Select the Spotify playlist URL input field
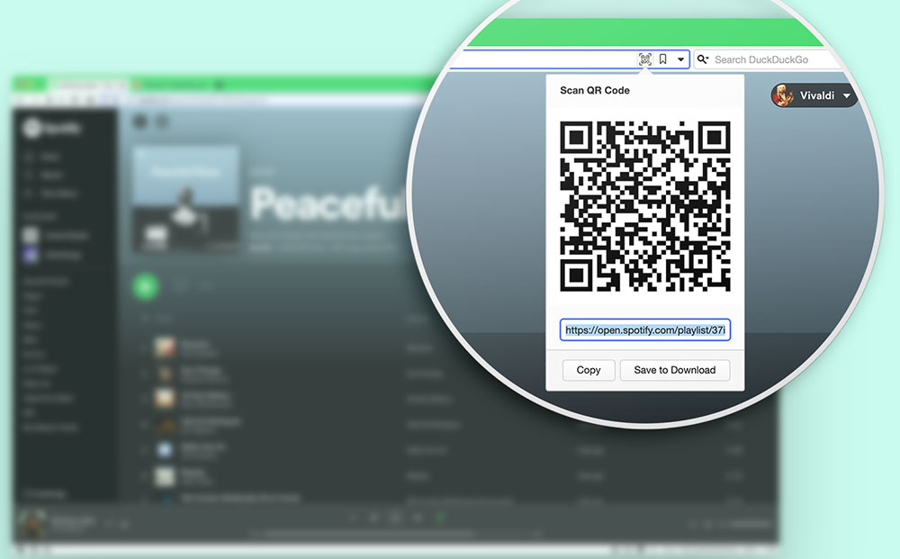Screen dimensions: 900x559 pos(644,329)
